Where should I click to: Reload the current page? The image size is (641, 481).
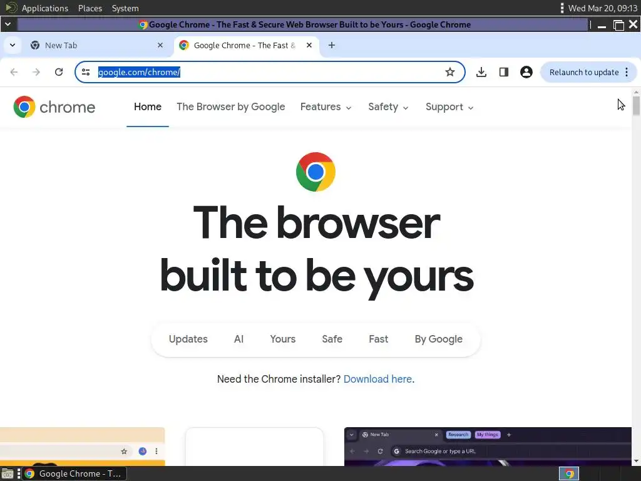pos(59,72)
